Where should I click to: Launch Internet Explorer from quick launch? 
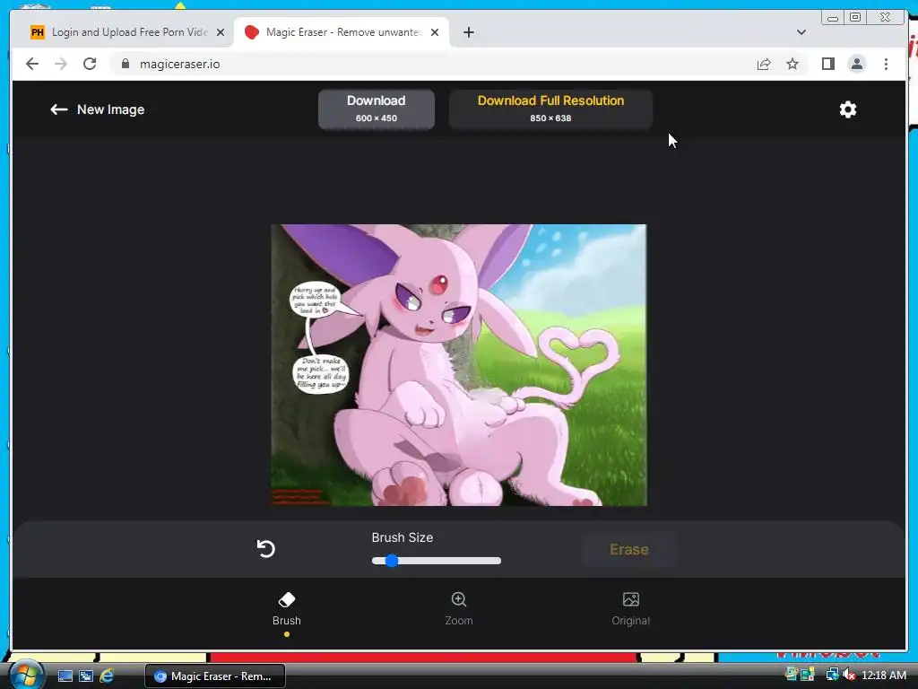(107, 676)
